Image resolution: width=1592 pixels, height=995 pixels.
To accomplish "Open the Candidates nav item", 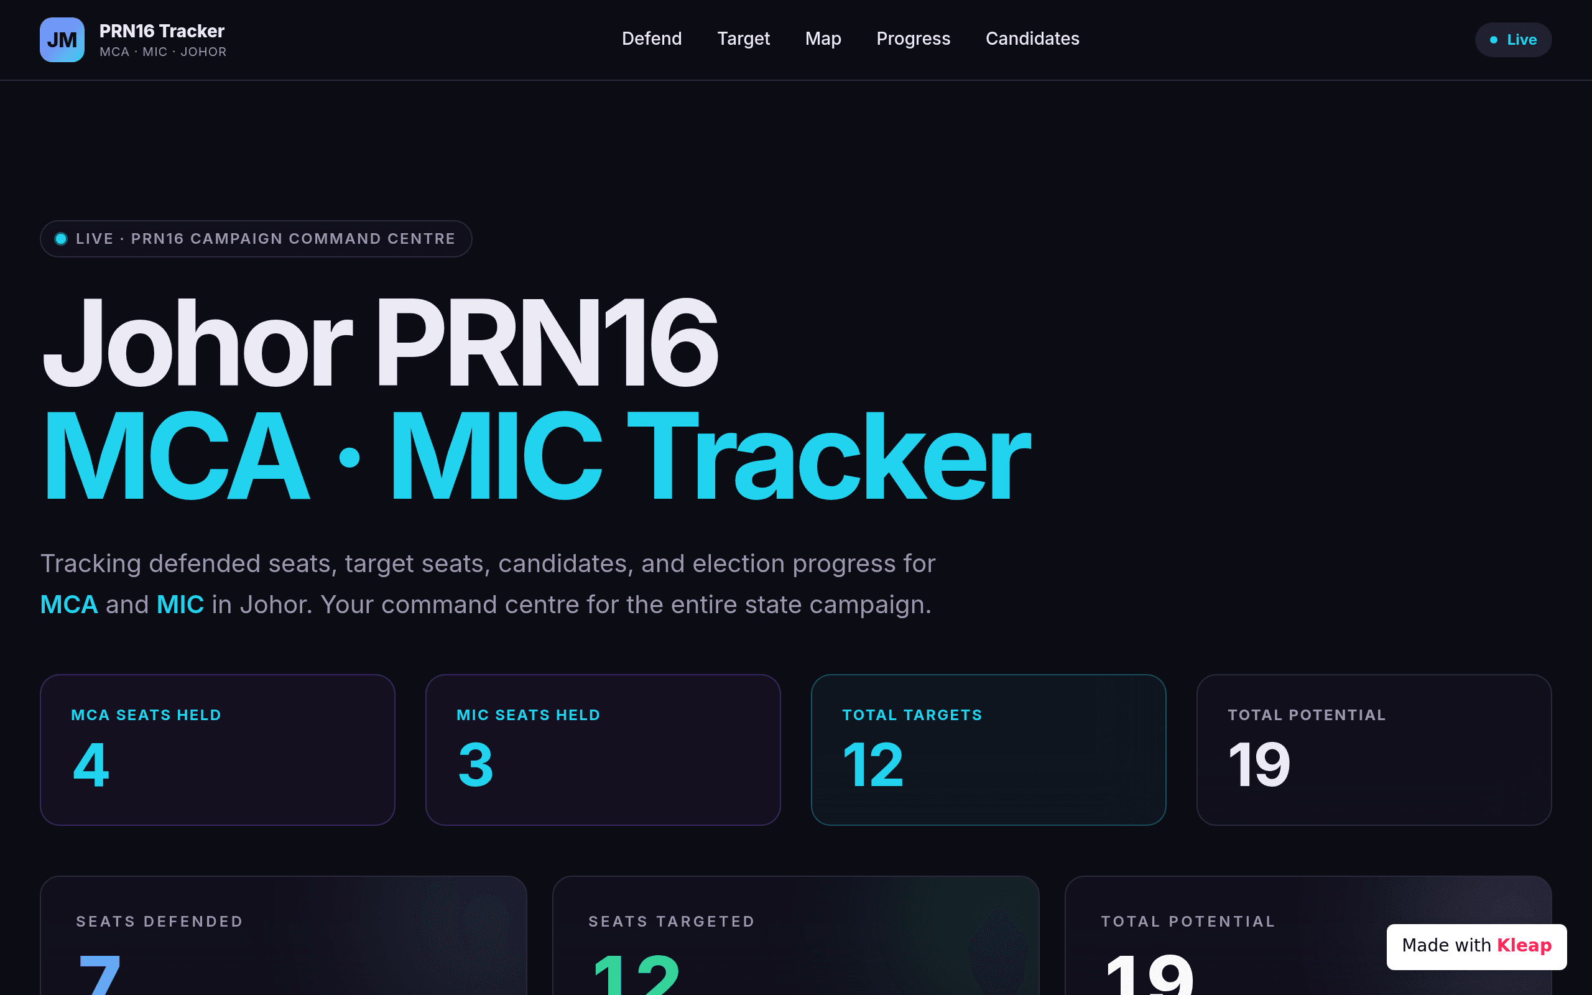I will [x=1032, y=39].
